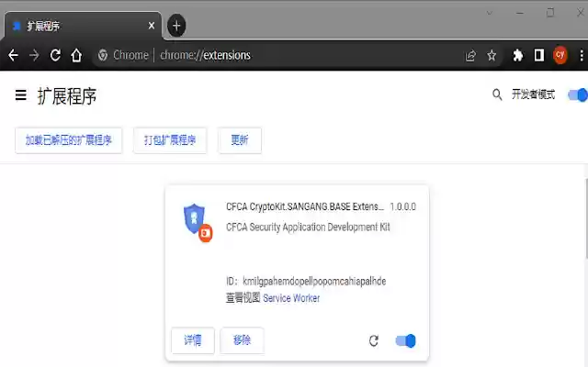
Task: Click the page vertical scrollbar
Action: coord(586,219)
